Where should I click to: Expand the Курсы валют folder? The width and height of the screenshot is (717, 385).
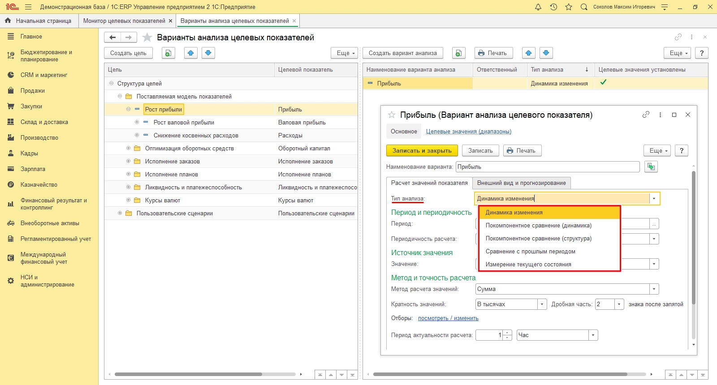pyautogui.click(x=128, y=200)
